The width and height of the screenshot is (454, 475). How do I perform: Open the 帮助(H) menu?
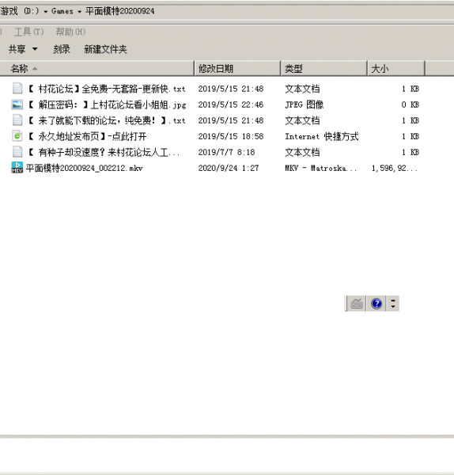pos(70,32)
